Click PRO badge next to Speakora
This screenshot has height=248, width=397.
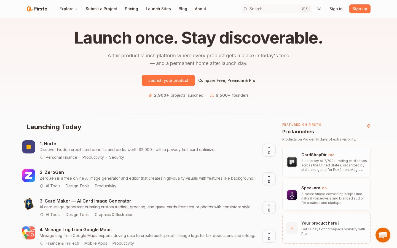click(325, 188)
